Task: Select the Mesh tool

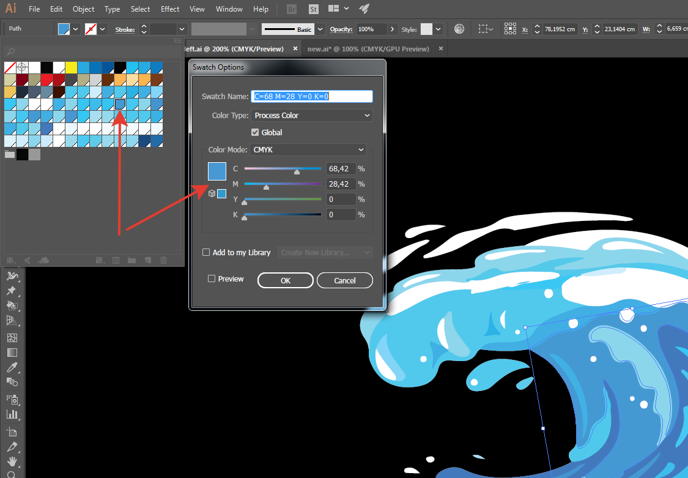Action: [12, 338]
